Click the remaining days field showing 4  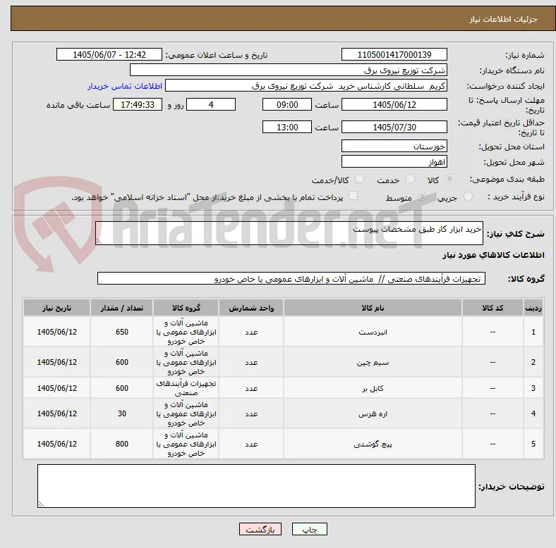211,104
